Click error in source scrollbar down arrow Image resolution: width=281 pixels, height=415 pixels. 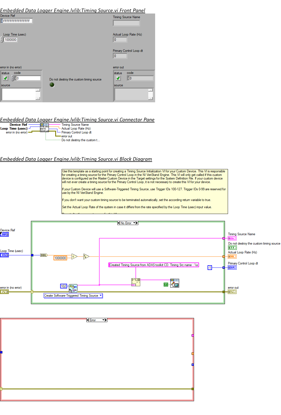tap(38, 98)
